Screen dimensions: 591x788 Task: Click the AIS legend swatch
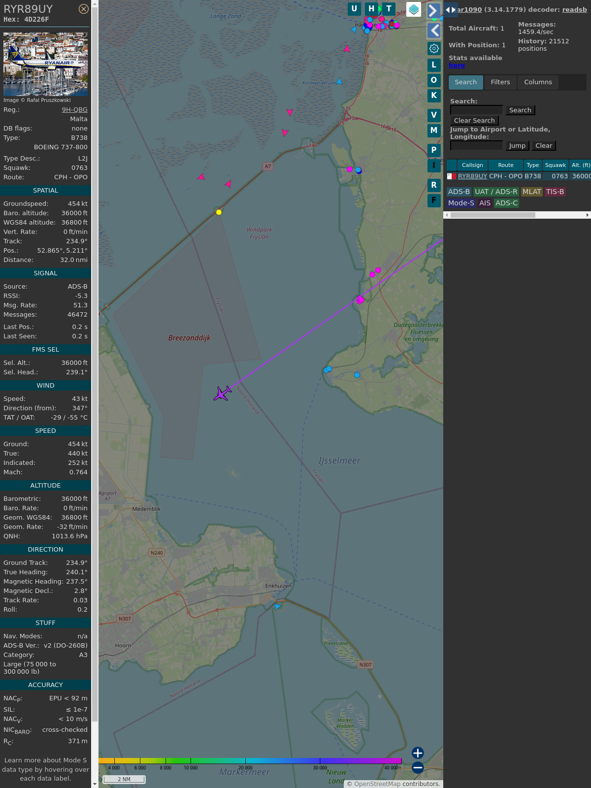[485, 203]
